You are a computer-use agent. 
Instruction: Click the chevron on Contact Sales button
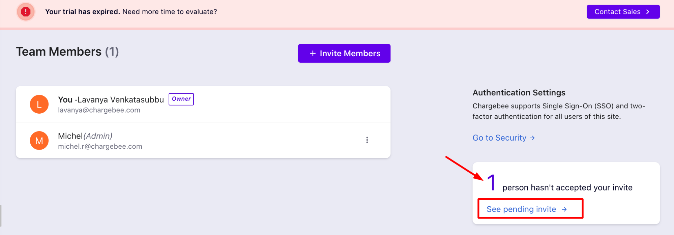[648, 12]
